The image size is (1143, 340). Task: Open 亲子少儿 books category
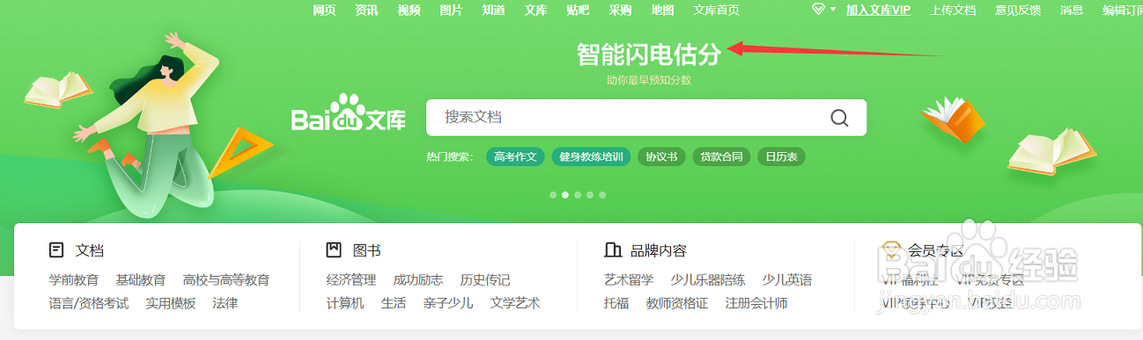pyautogui.click(x=448, y=303)
